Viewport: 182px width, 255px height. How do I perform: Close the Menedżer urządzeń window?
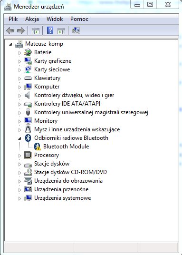(x=168, y=5)
